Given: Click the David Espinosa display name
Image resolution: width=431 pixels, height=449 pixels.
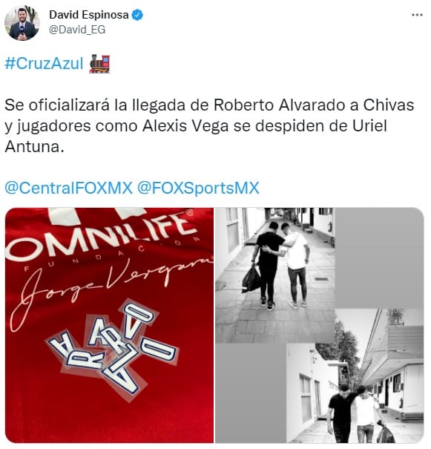Looking at the screenshot, I should 89,15.
